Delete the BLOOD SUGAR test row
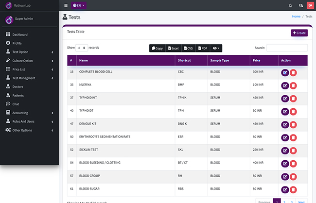Viewport: 316px width, 203px height. 293,190
